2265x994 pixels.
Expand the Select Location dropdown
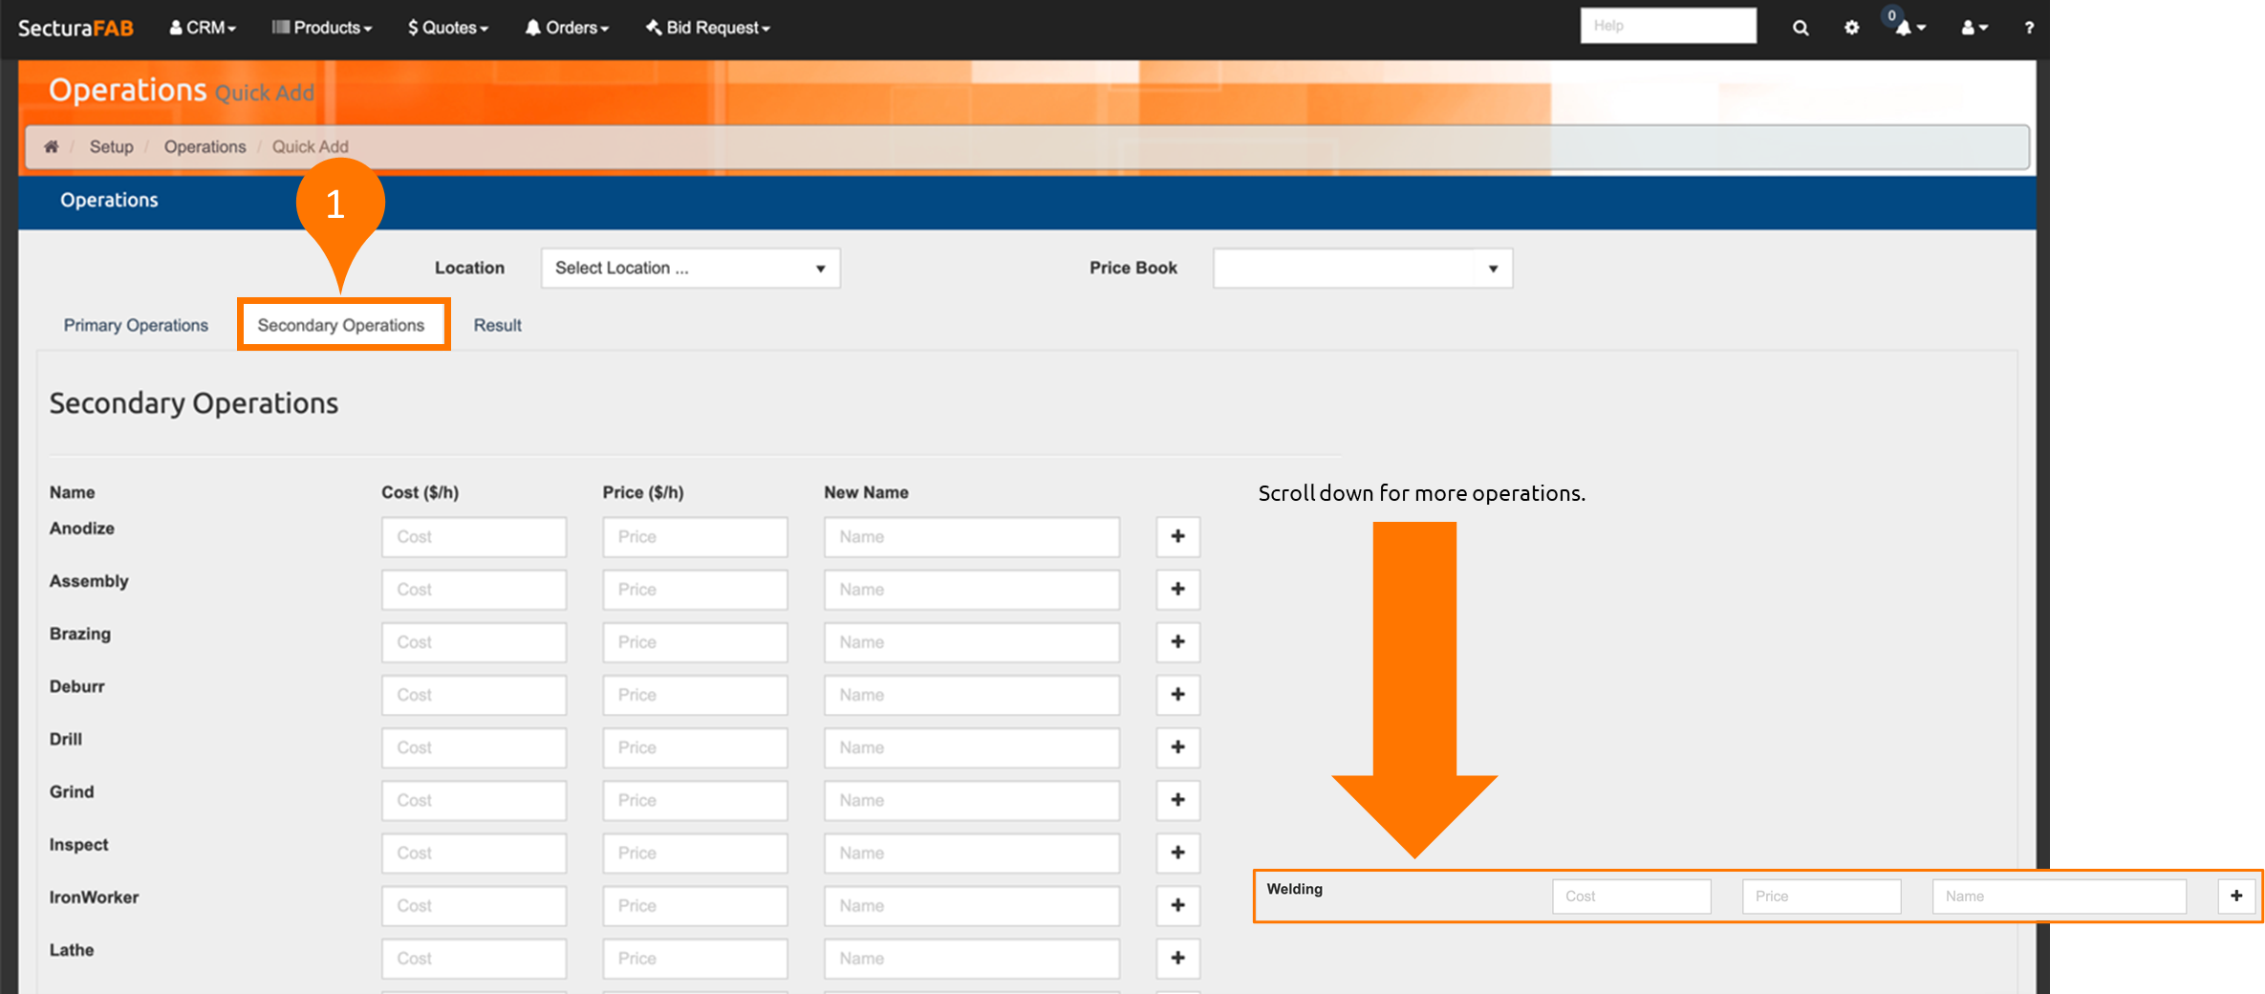point(690,269)
